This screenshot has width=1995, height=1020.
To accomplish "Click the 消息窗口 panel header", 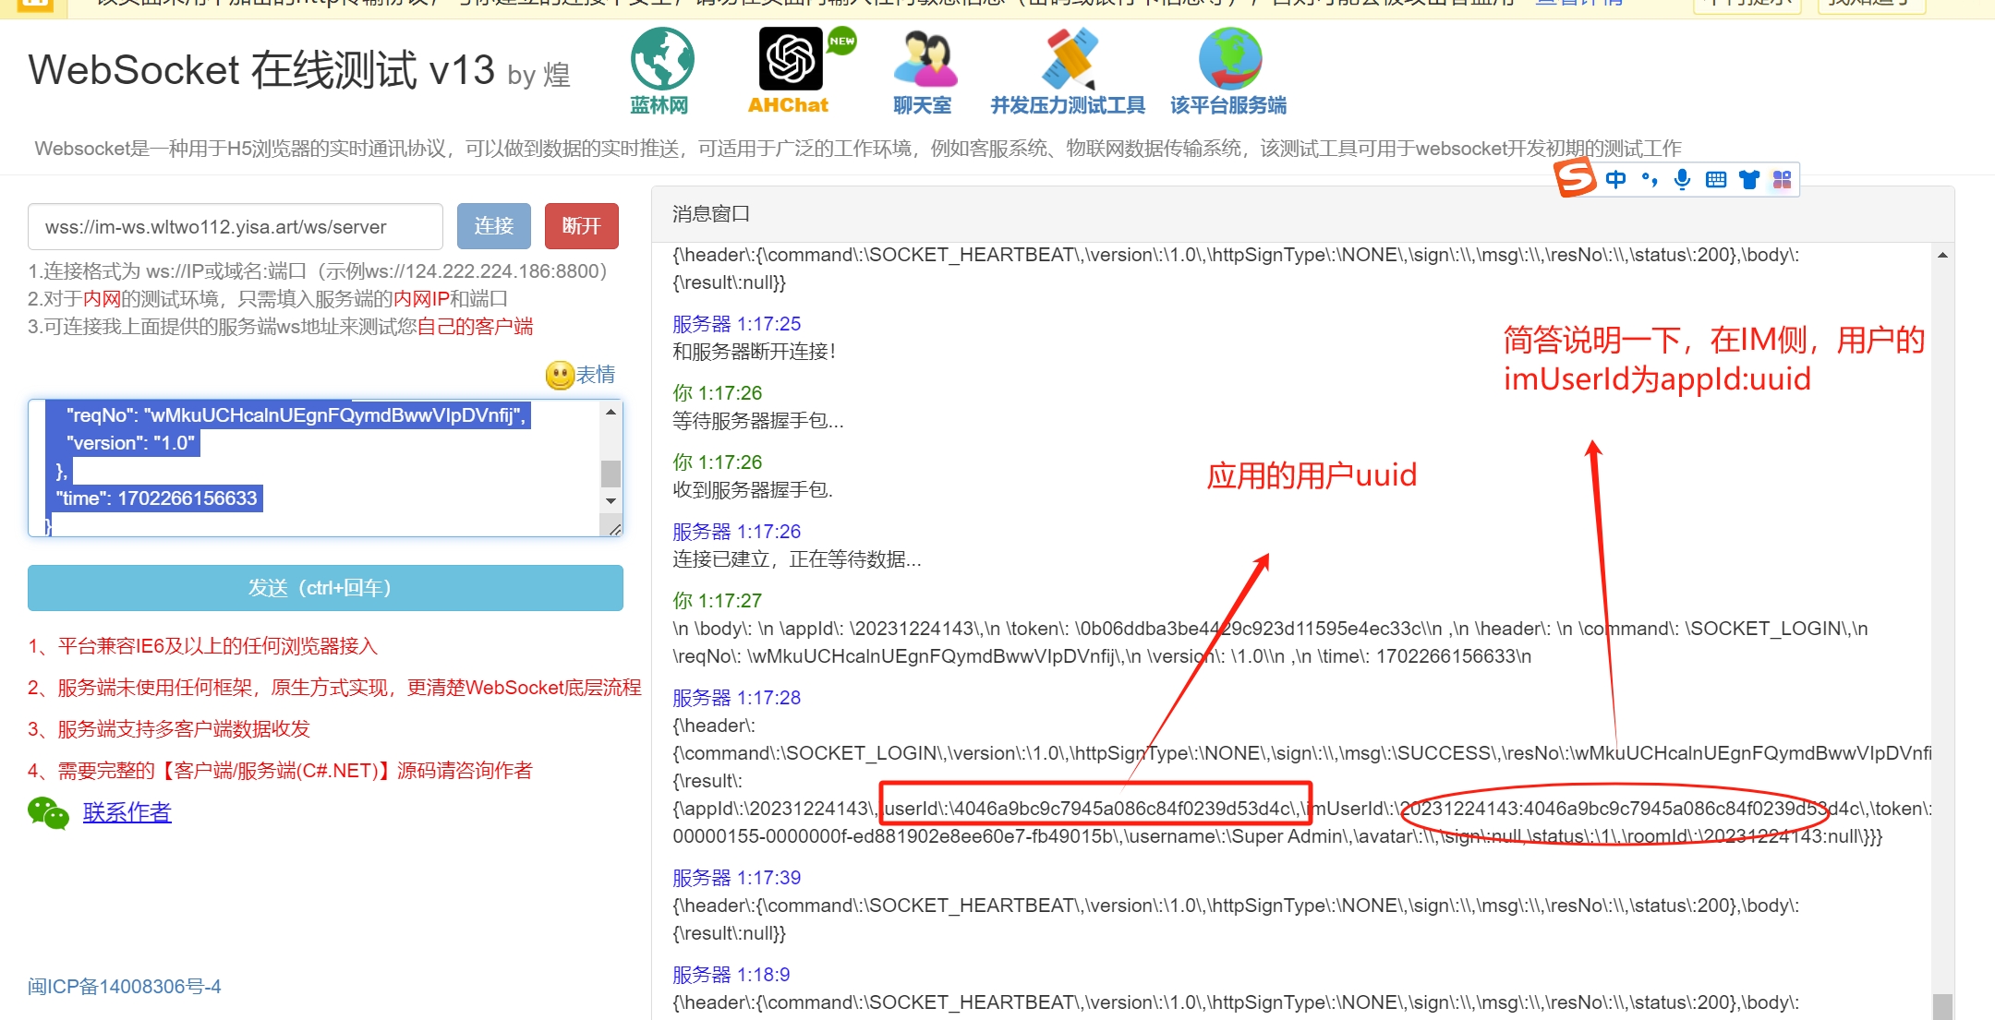I will (1302, 214).
